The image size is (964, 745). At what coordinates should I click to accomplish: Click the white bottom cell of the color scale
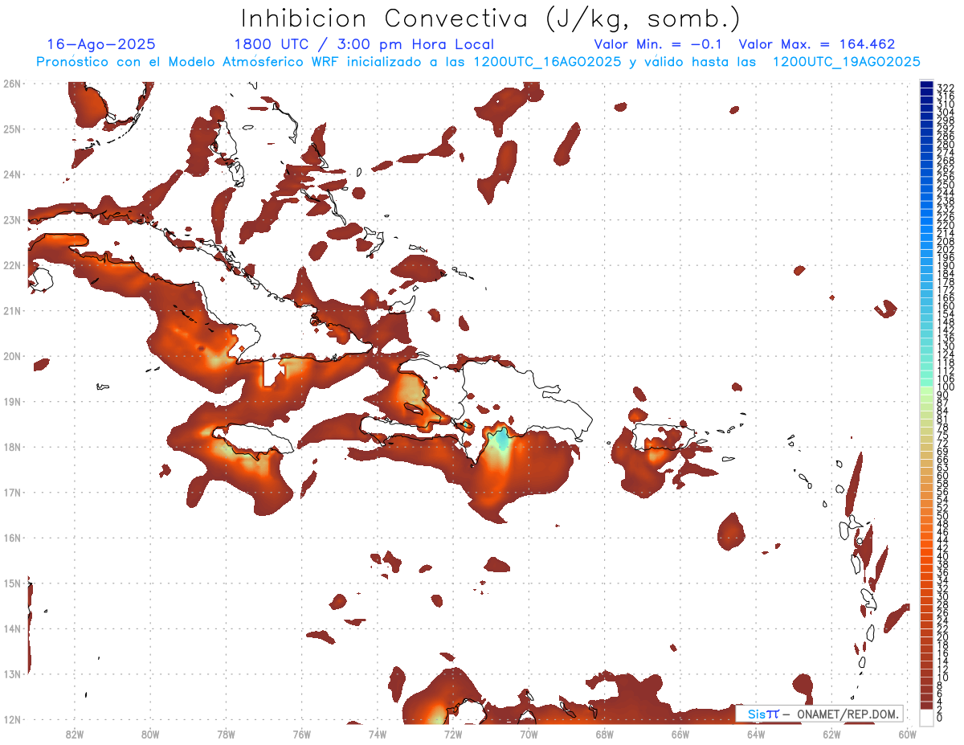tap(927, 717)
